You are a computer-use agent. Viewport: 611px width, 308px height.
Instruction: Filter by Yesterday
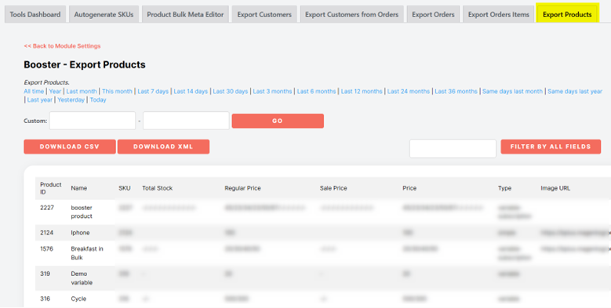71,100
